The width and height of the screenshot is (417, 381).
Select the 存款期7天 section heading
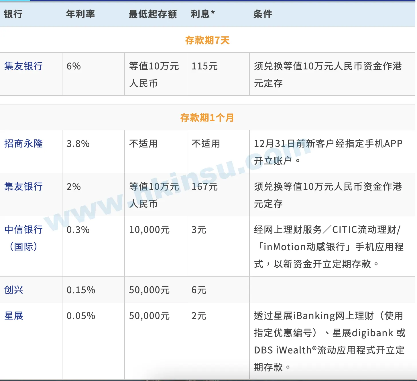(x=207, y=40)
